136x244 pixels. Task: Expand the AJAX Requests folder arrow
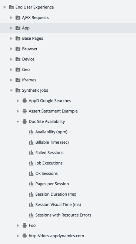(11, 17)
